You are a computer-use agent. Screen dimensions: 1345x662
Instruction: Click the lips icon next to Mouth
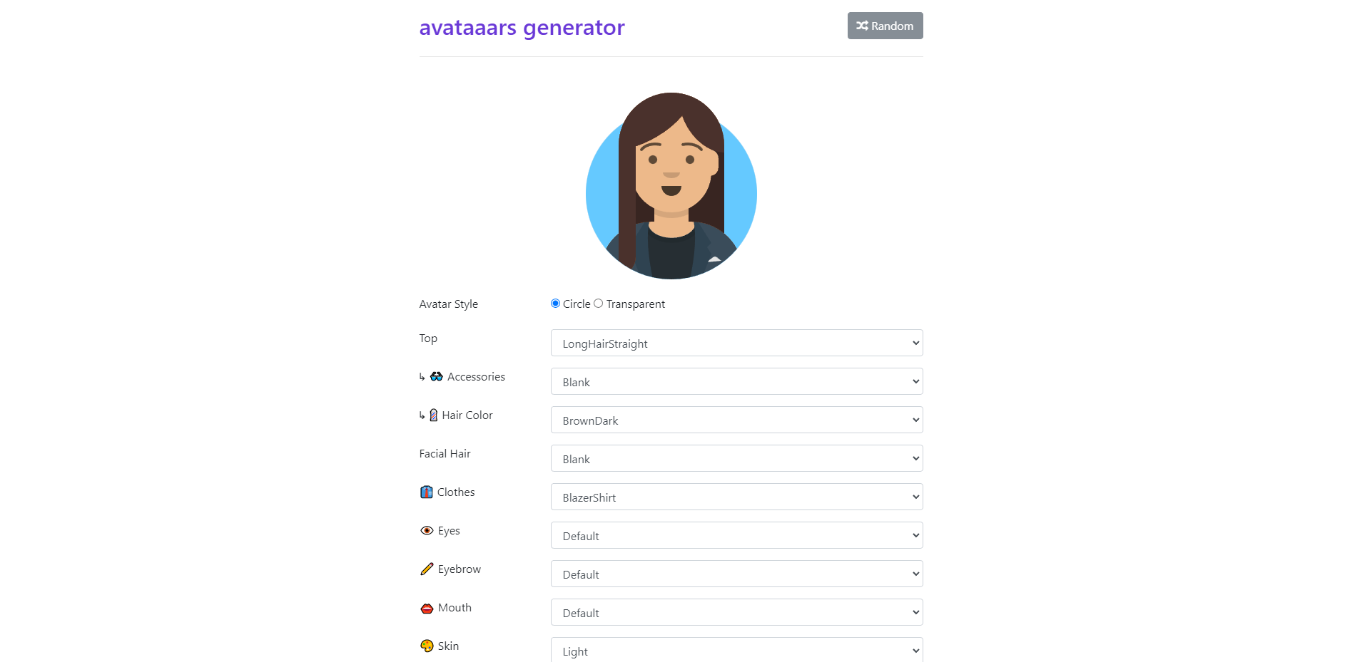tap(426, 608)
